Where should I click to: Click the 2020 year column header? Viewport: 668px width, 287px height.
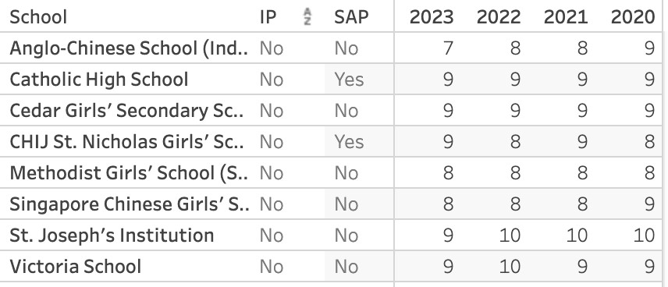[x=633, y=17]
